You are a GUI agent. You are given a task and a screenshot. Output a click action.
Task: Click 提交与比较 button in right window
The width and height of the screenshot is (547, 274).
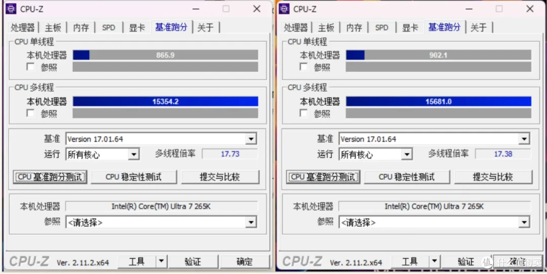(493, 177)
